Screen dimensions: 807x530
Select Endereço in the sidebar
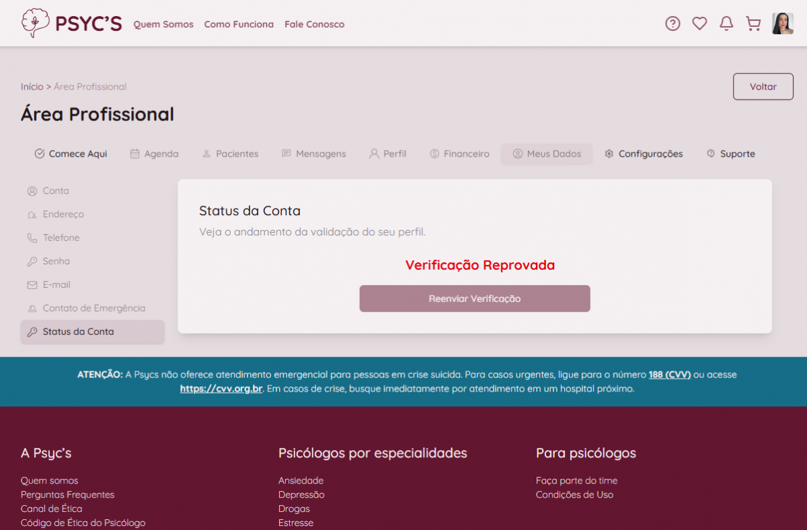[x=63, y=215]
